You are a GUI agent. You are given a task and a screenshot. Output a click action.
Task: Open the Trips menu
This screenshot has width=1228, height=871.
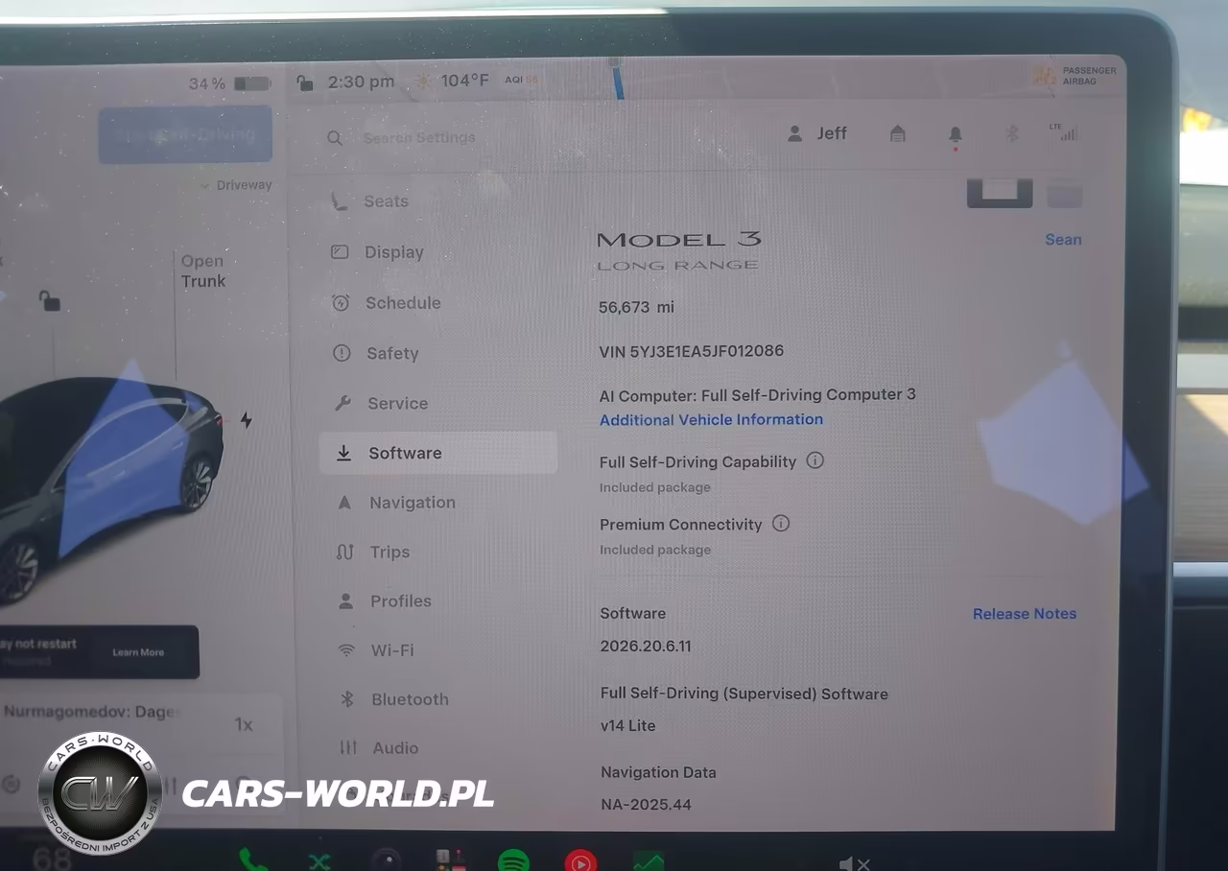[373, 553]
